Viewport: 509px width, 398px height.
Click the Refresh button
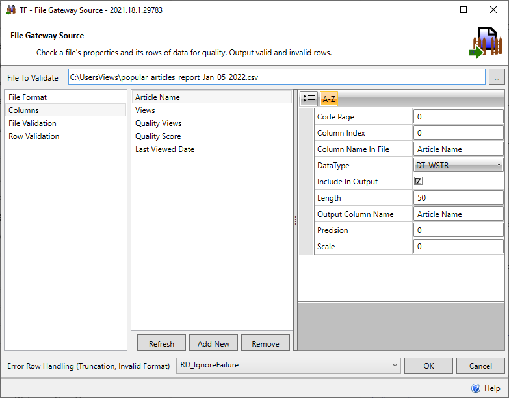(x=161, y=343)
